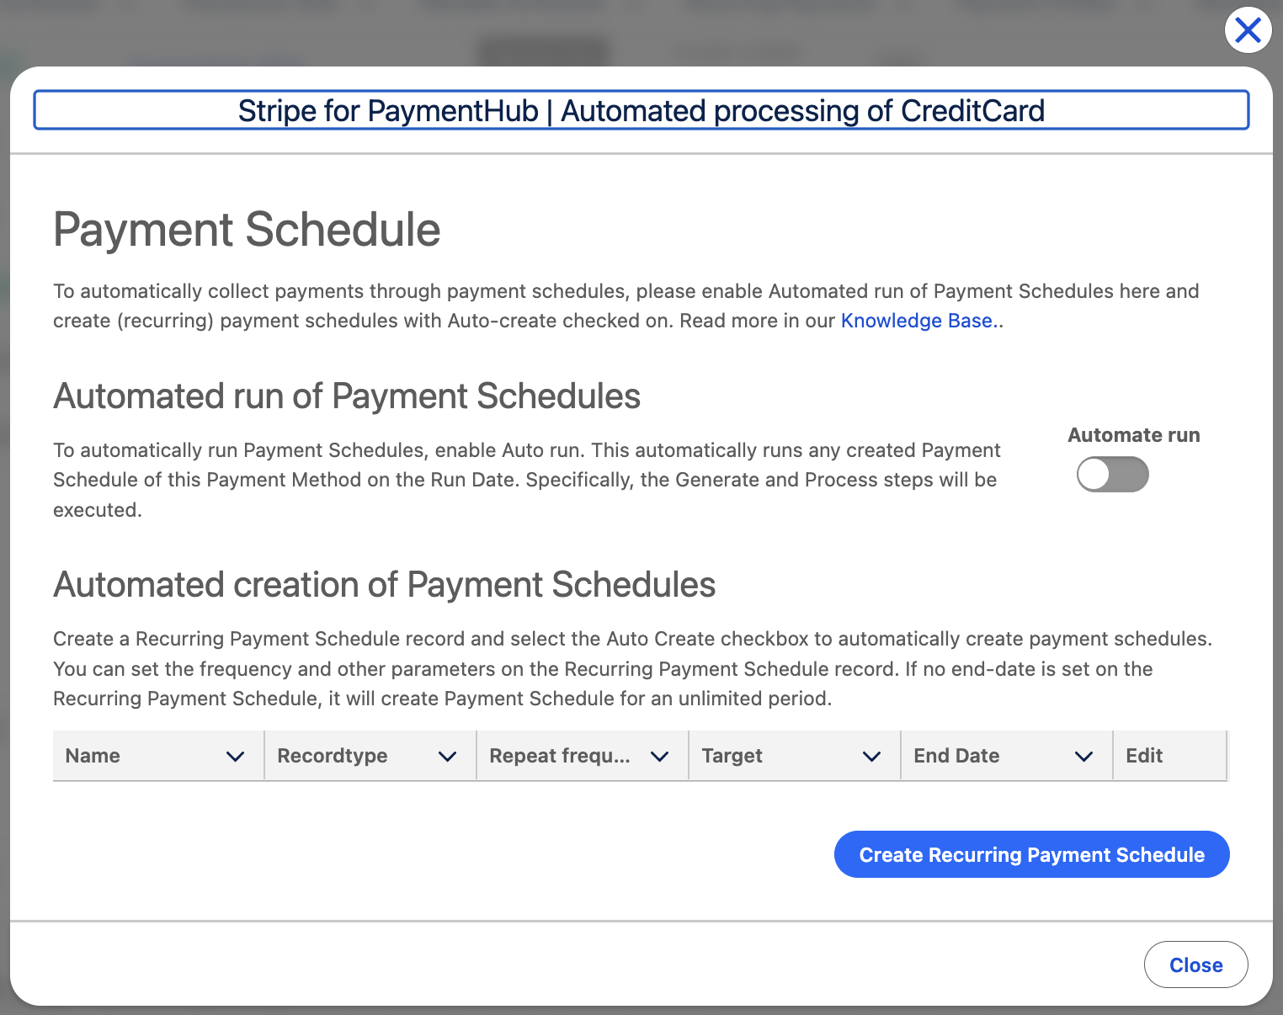Click the Target column header label
Image resolution: width=1283 pixels, height=1015 pixels.
[x=732, y=756]
